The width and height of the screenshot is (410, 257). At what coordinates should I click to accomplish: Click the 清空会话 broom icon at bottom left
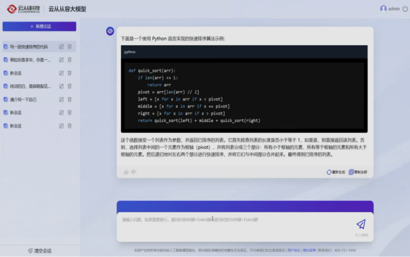[x=30, y=251]
